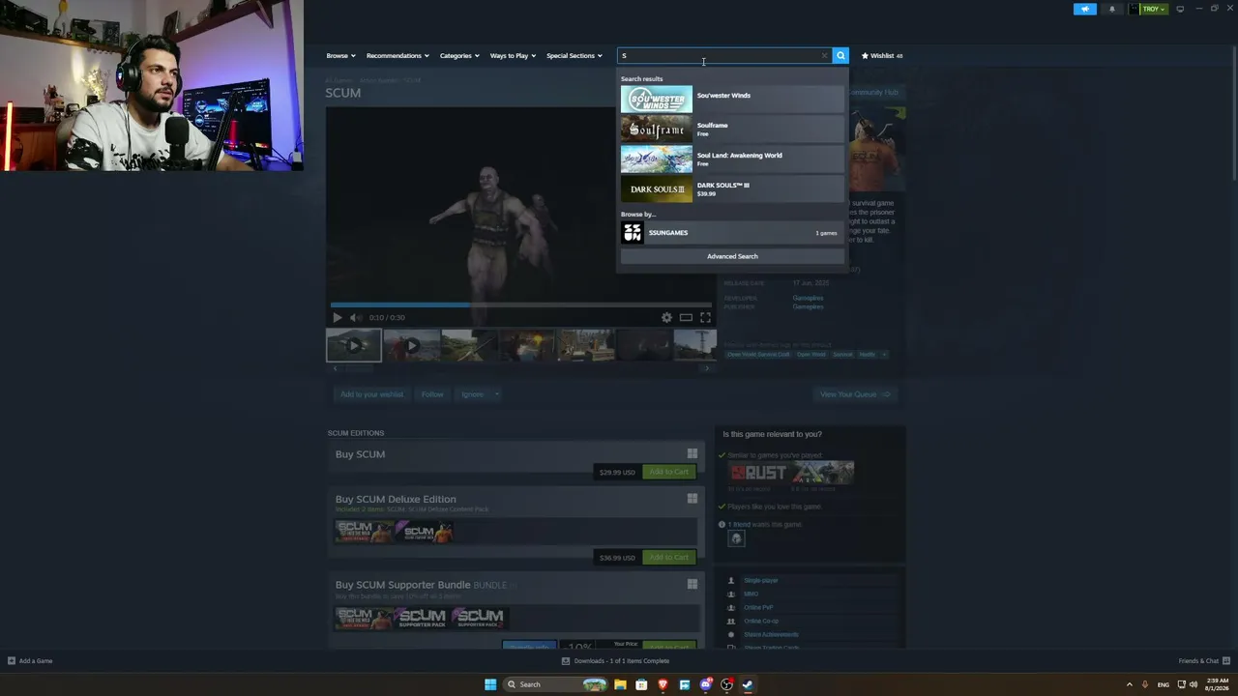Click the Windows taskbar Search box
This screenshot has height=696, width=1238.
point(555,684)
